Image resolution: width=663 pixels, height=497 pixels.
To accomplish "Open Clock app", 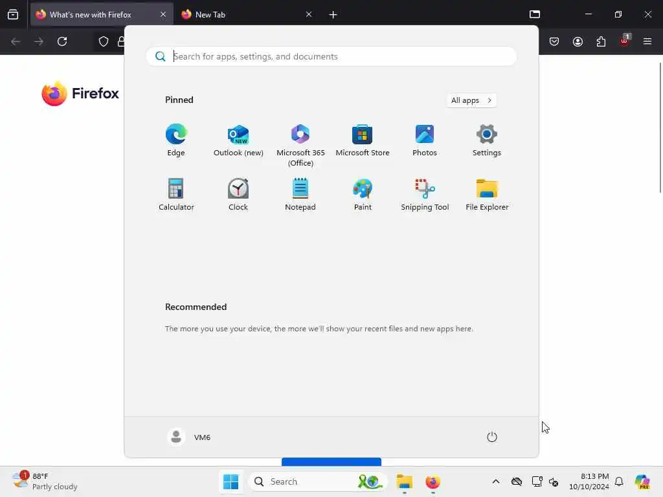I will [x=238, y=194].
